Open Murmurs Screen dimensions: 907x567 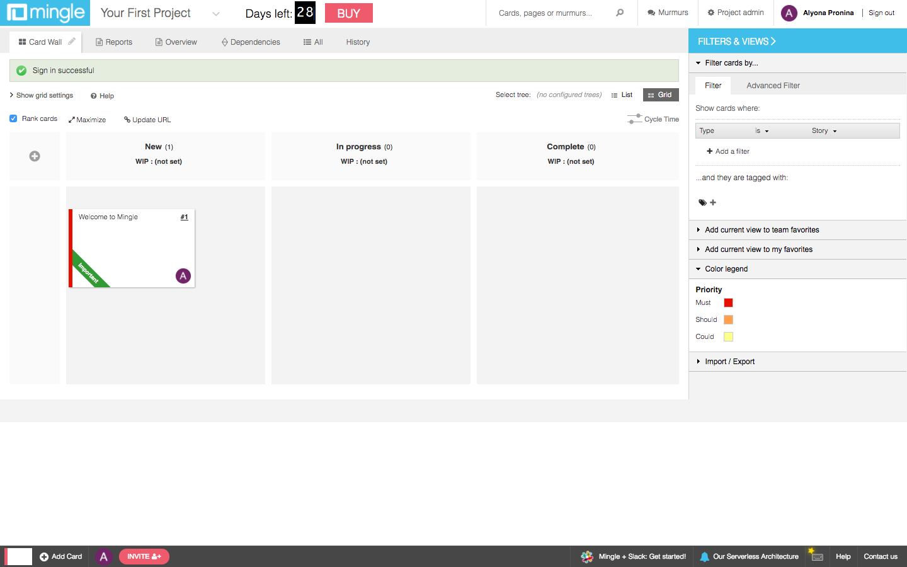(x=668, y=13)
